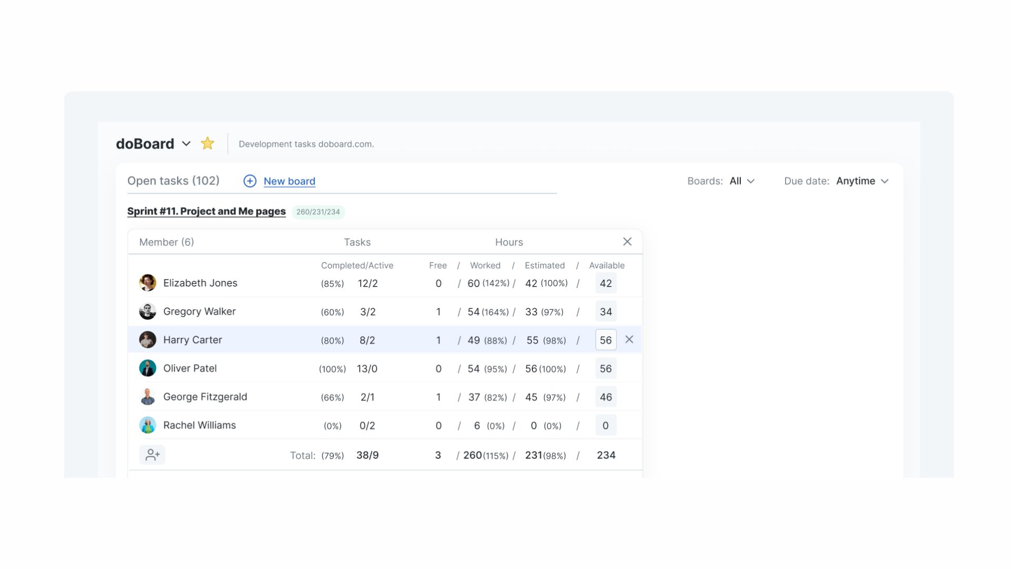Click Gregory Walker avatar
The width and height of the screenshot is (1011, 569).
pos(147,311)
